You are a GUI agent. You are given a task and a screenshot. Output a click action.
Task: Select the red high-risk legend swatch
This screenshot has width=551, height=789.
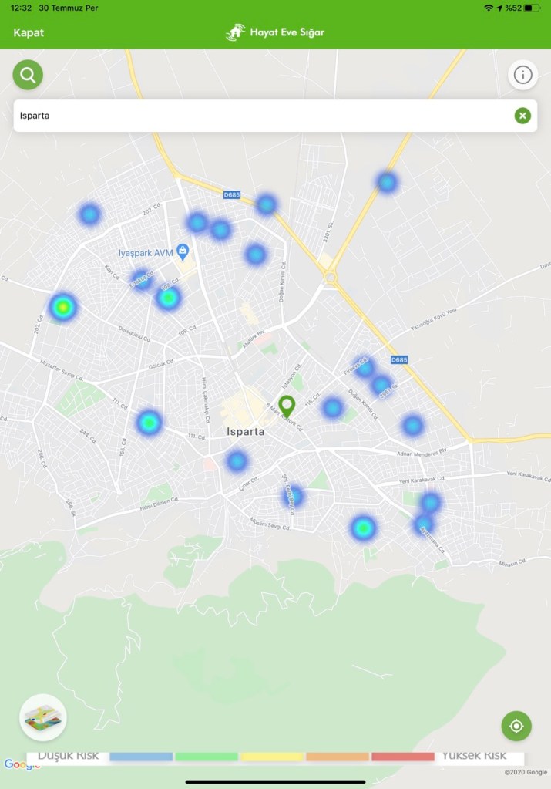click(x=402, y=757)
